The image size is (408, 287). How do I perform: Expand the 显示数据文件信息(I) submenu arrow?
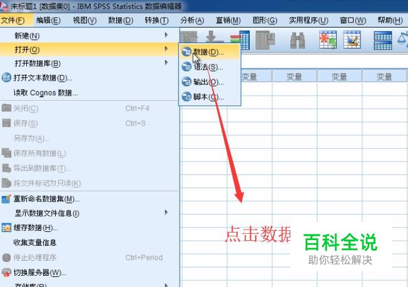click(166, 213)
